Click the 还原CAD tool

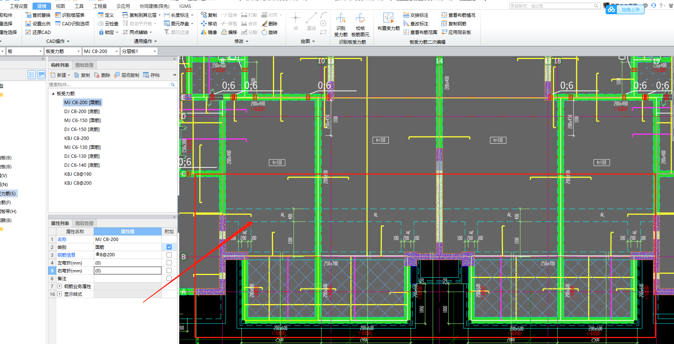(38, 32)
